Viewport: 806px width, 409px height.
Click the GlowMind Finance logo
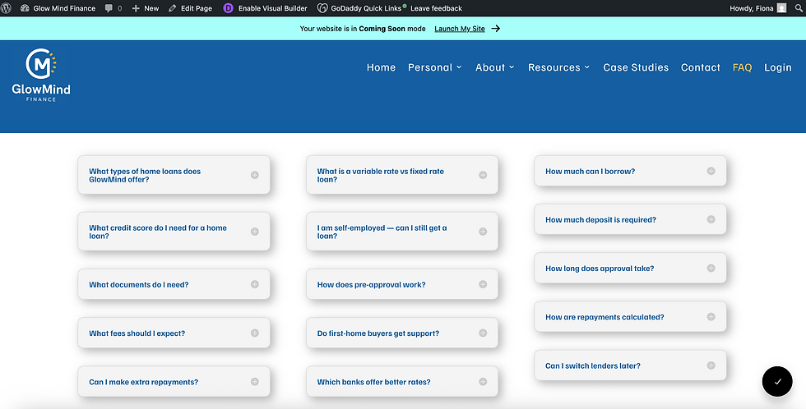pyautogui.click(x=41, y=75)
